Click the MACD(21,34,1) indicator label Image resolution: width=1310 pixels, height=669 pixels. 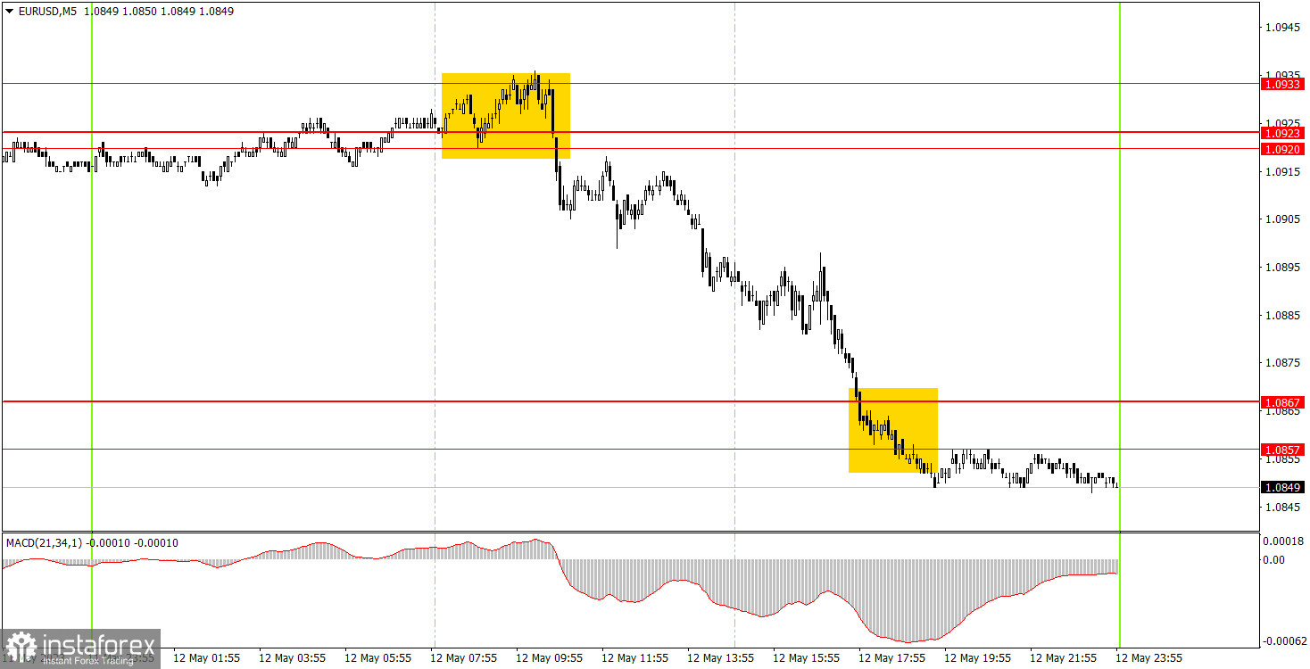[43, 543]
